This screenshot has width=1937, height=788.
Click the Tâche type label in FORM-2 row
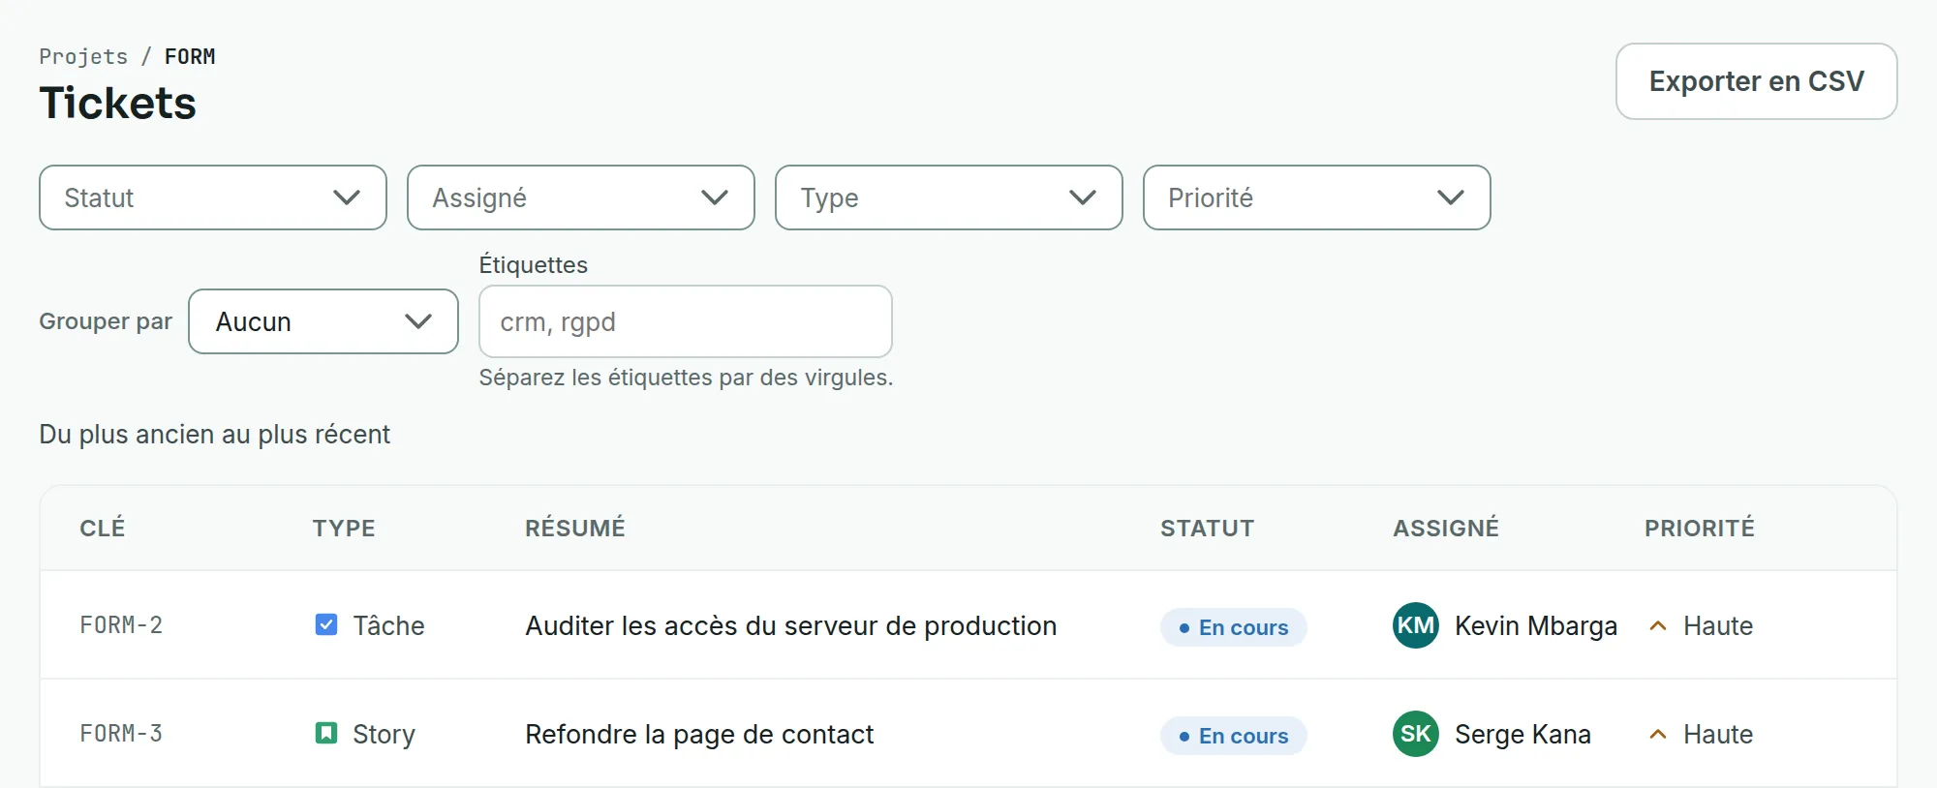coord(388,625)
